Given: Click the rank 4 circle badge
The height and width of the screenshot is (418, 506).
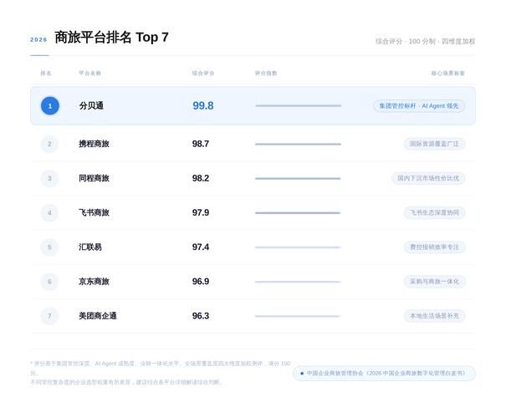Looking at the screenshot, I should 49,213.
